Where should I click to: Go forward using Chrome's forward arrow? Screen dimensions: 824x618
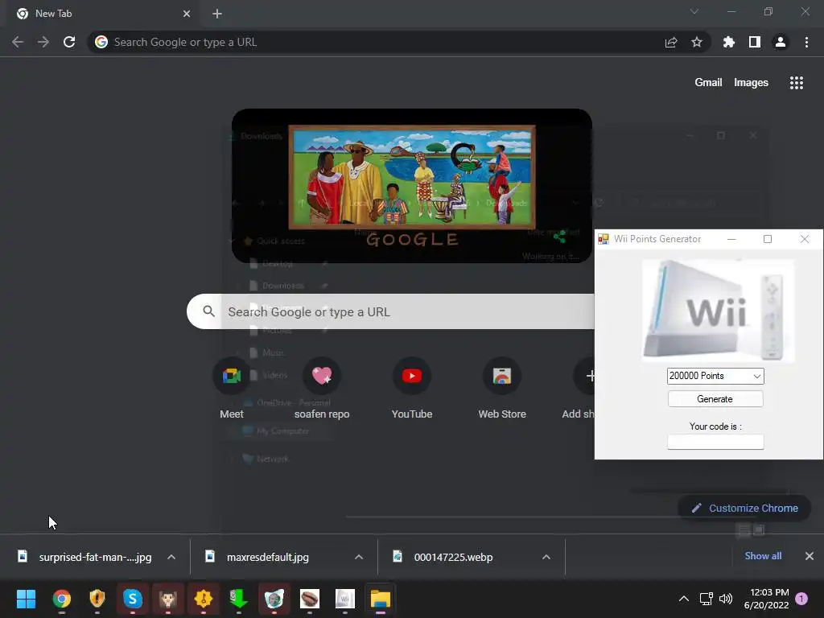(43, 42)
